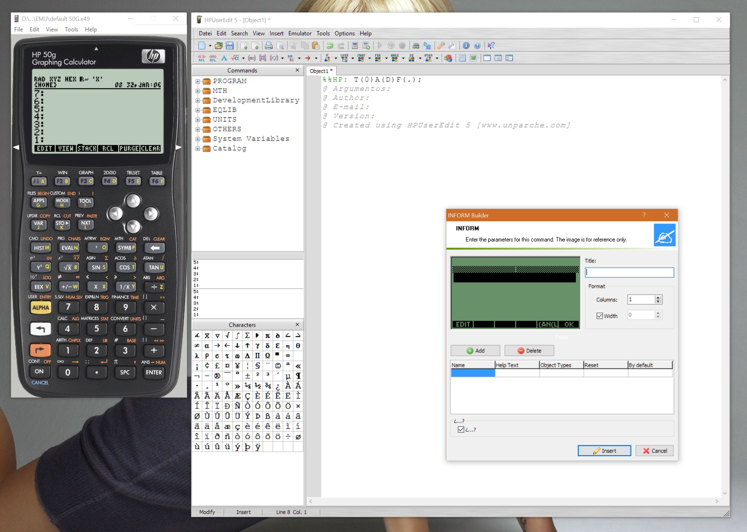Click the paste clipboard icon

coord(316,46)
